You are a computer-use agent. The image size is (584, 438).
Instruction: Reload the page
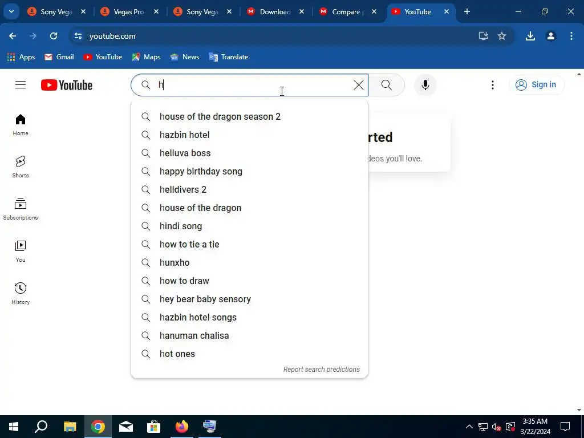54,36
